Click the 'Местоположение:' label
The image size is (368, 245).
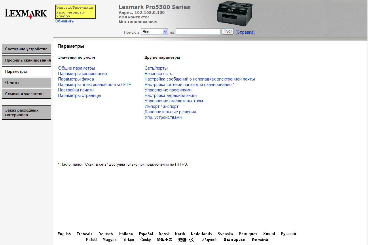[x=138, y=22]
